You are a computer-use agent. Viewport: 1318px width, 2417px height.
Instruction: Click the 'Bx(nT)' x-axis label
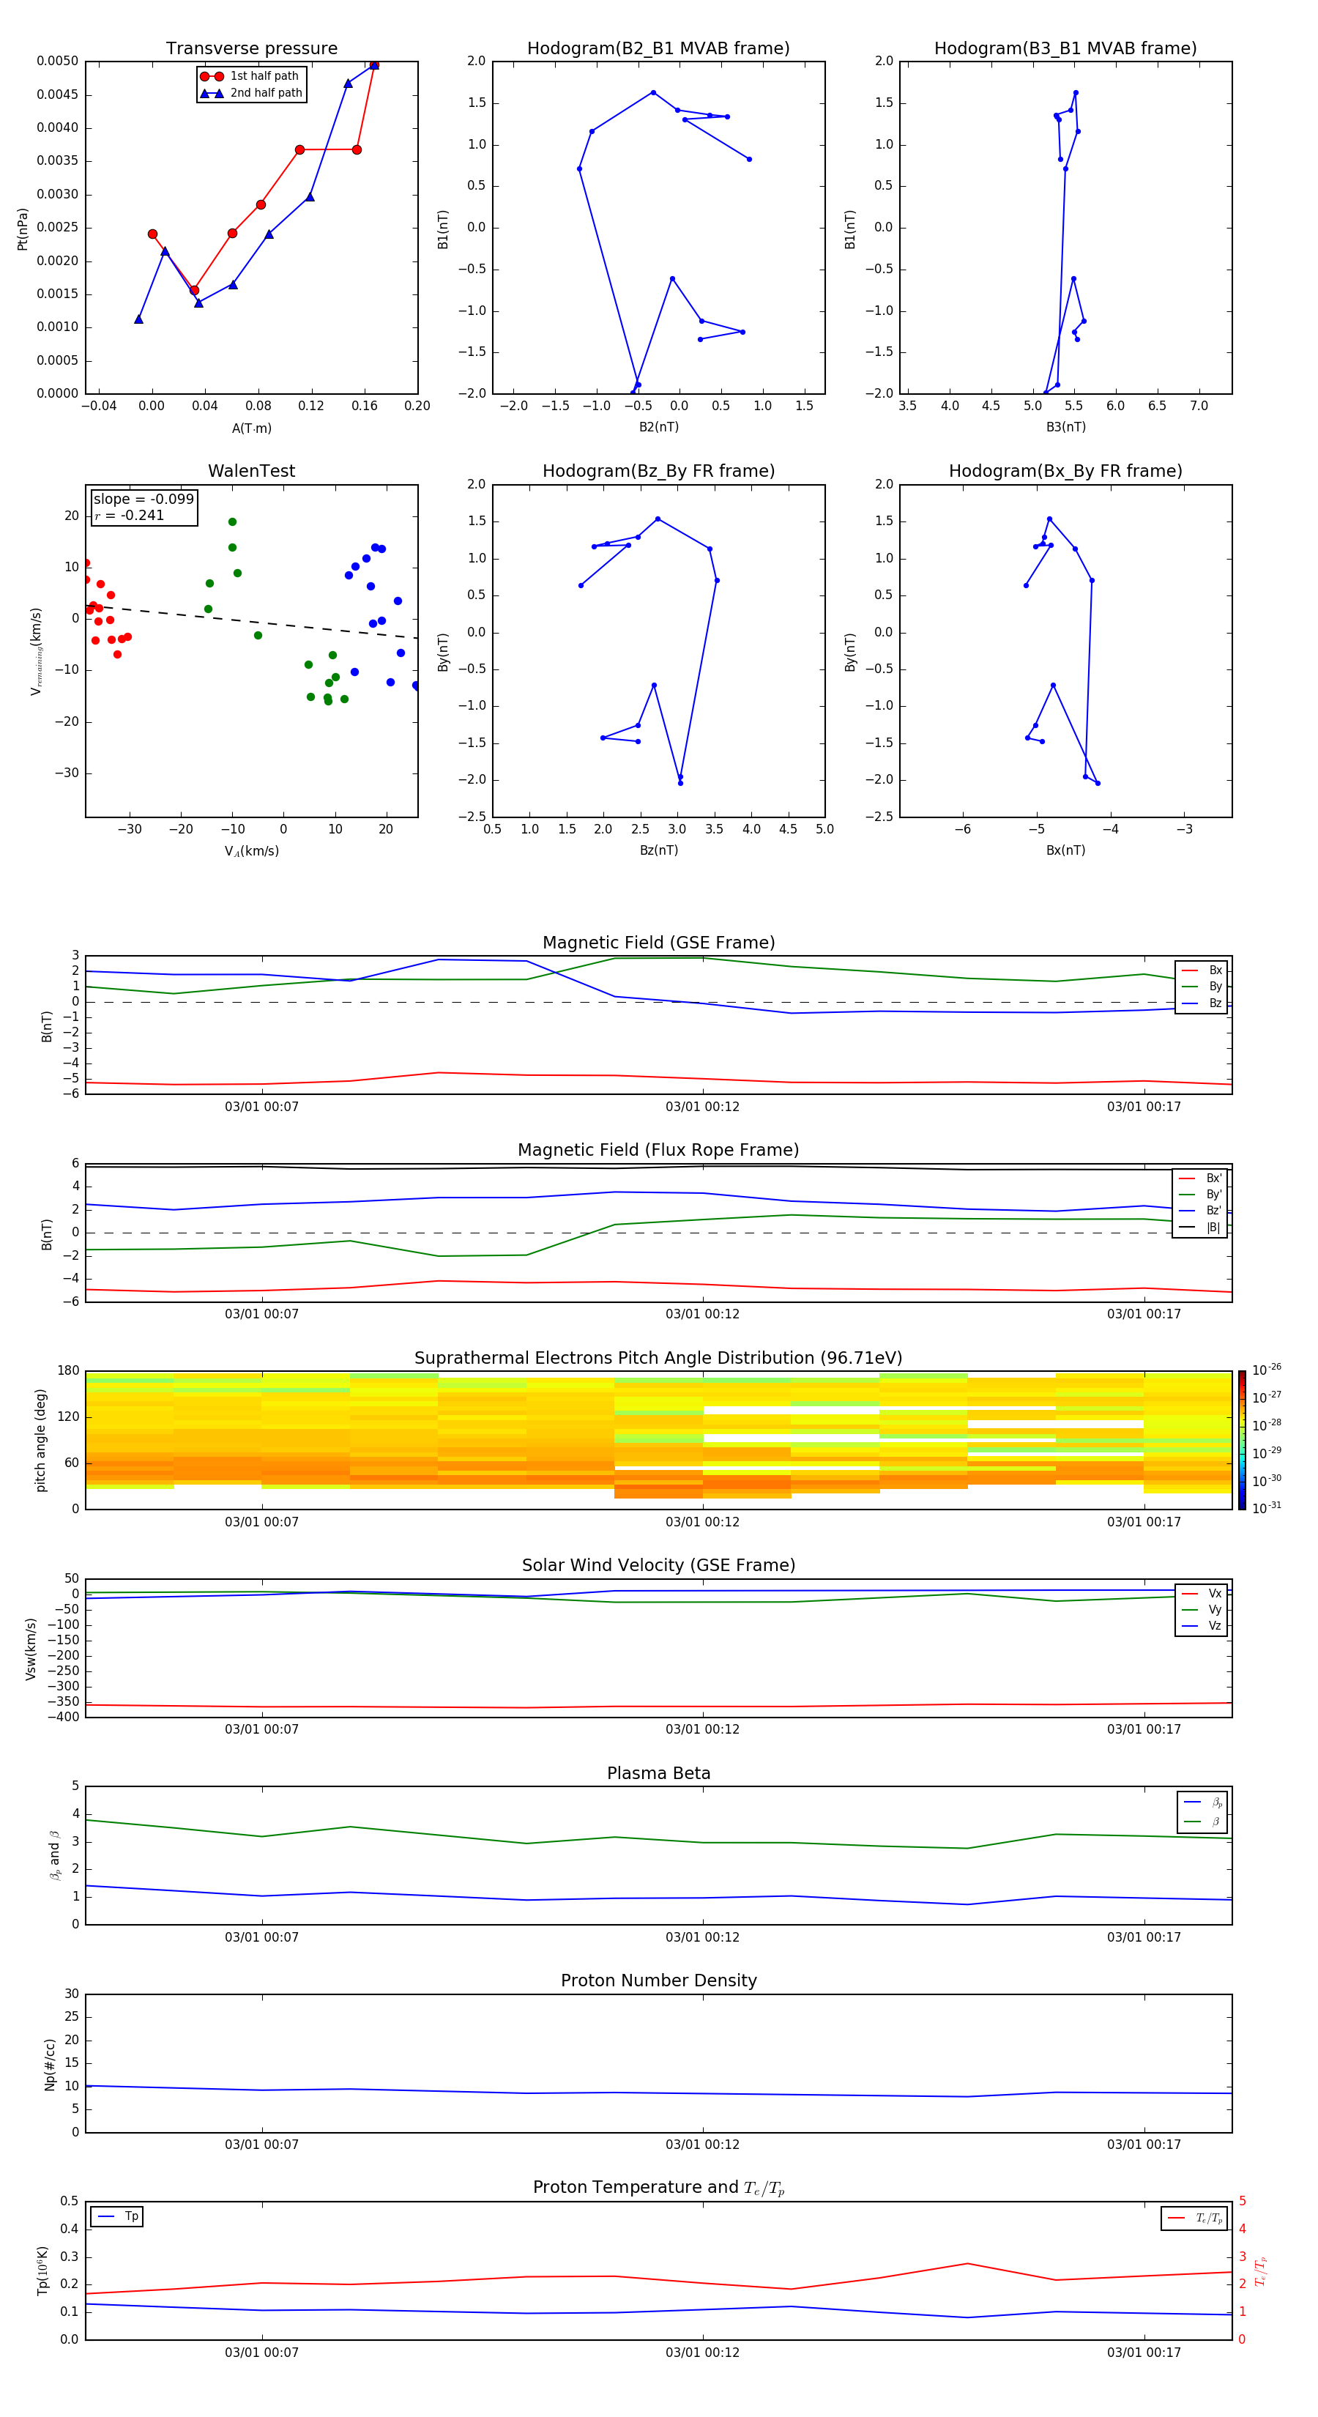coord(1065,850)
